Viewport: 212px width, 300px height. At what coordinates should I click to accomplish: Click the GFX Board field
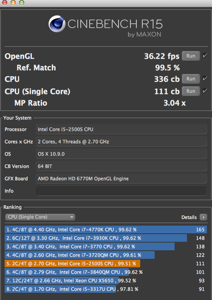click(121, 178)
